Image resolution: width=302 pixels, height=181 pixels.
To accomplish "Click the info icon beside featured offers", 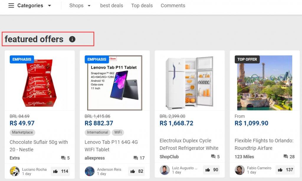I will pos(72,39).
